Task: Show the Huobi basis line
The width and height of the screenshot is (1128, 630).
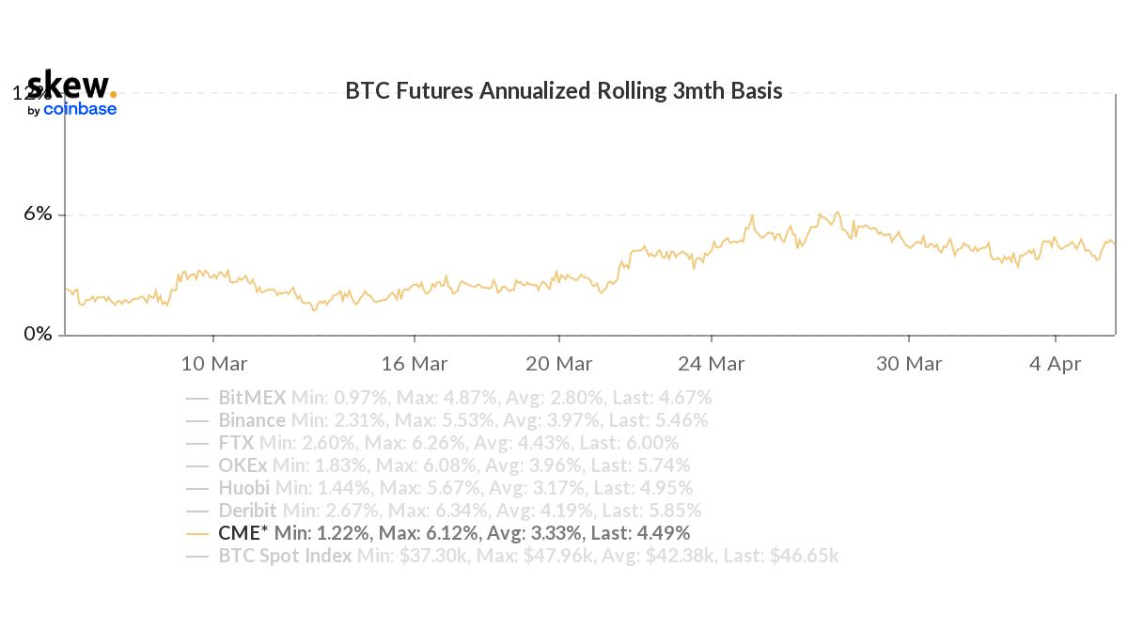Action: pyautogui.click(x=244, y=488)
